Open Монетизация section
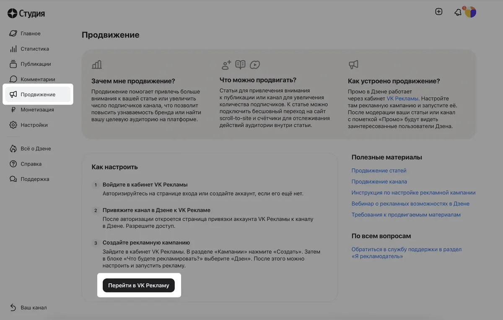Viewport: 503px width, 320px height. [x=37, y=110]
